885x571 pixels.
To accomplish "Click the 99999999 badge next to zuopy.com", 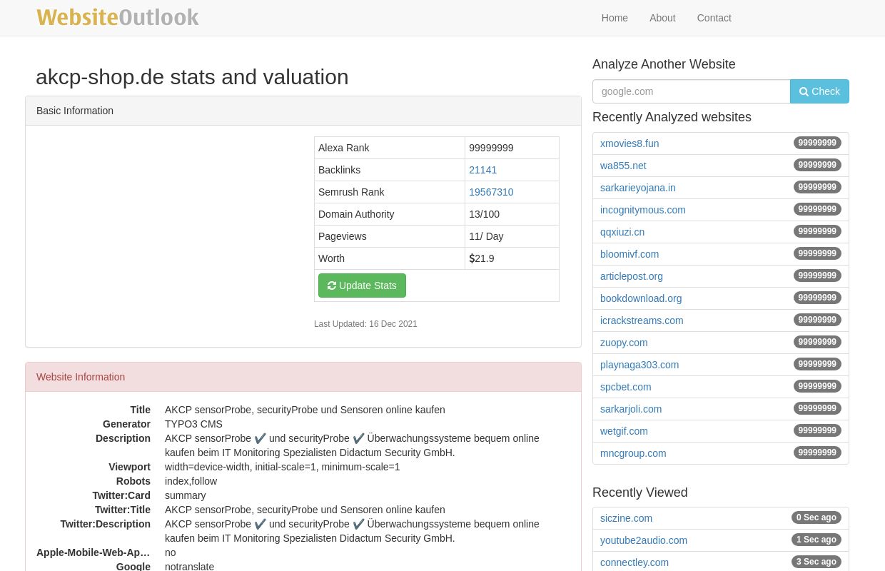I will click(x=817, y=342).
